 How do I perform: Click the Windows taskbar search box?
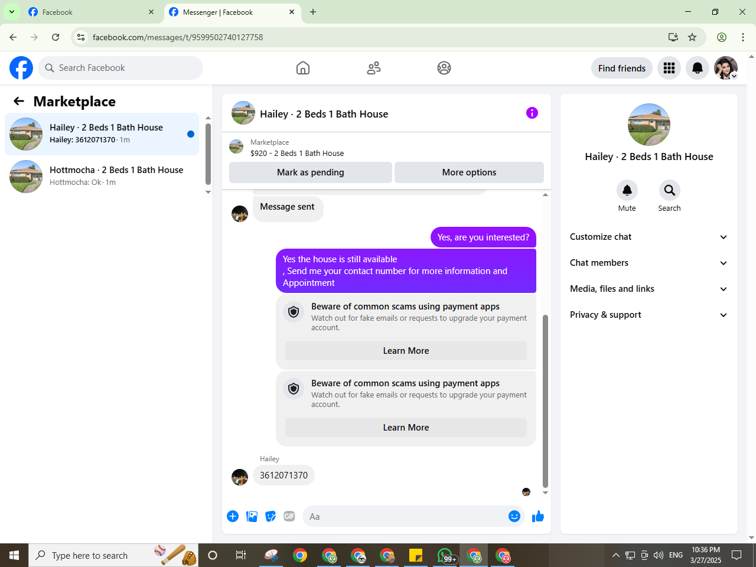coord(113,555)
